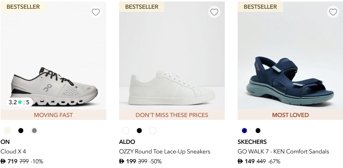Screen dimensions: 343x168
Task: Add ON Cloud X 4 to wishlist
Action: click(96, 12)
